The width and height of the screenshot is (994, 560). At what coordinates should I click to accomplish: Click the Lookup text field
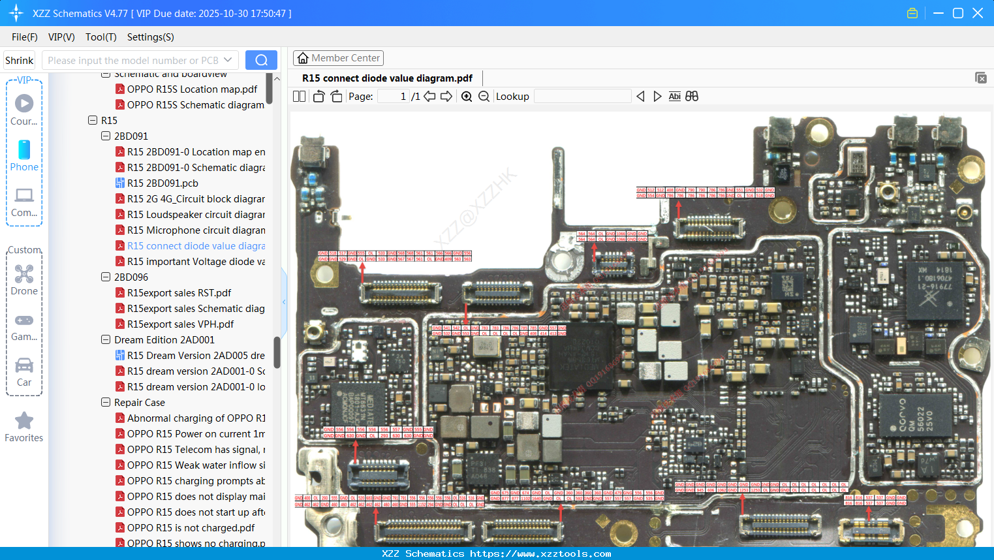coord(582,97)
